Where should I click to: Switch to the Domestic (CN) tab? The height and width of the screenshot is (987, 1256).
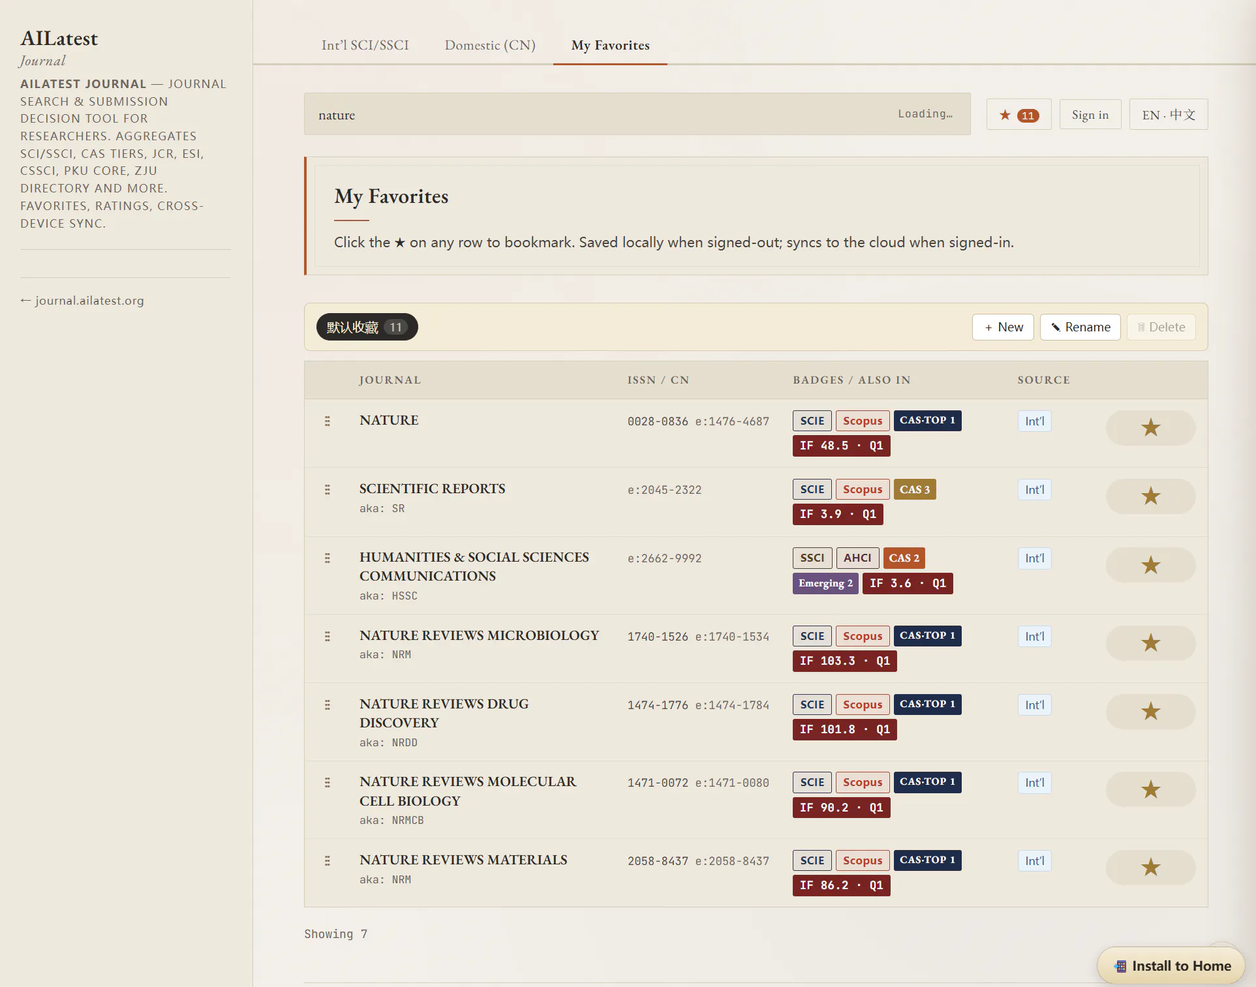point(490,45)
